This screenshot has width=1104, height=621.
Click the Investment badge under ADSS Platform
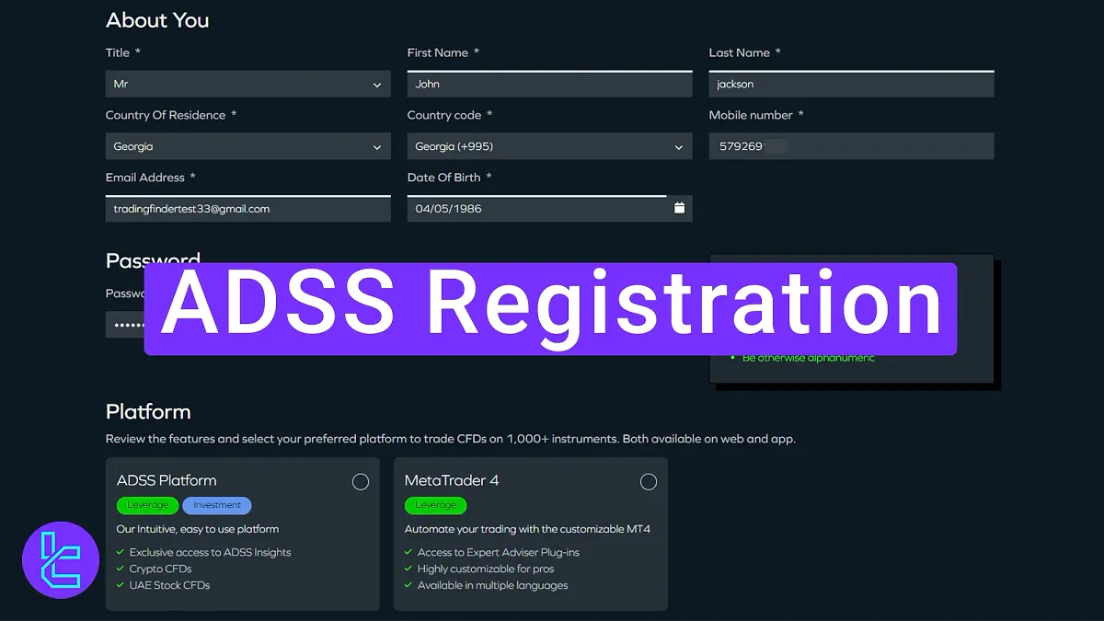(x=216, y=504)
